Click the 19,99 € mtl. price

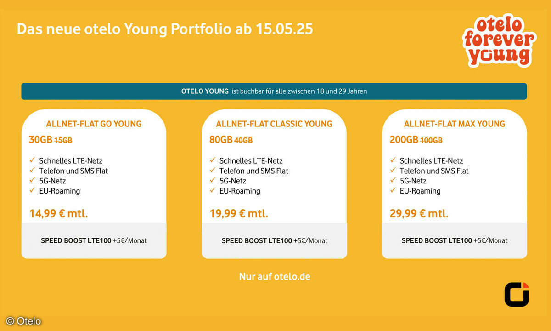239,213
